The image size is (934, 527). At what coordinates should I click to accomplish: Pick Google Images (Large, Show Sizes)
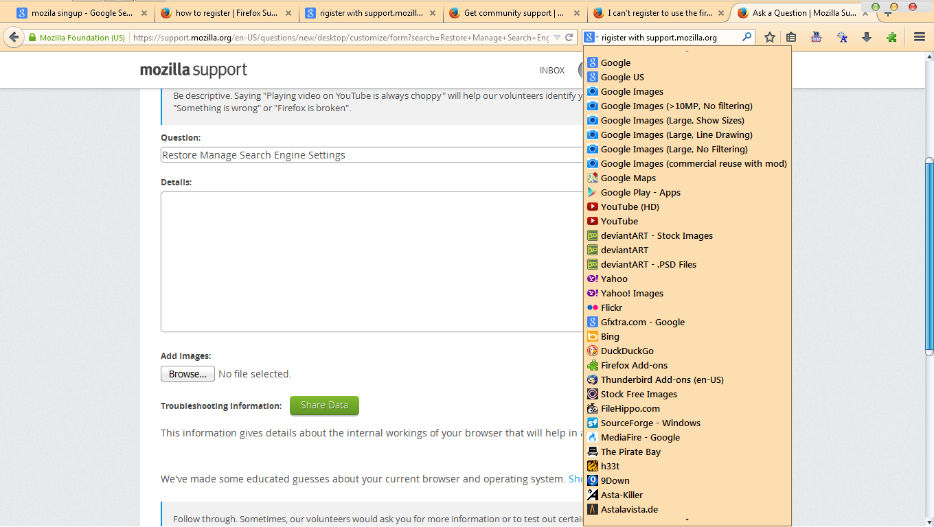coord(687,120)
